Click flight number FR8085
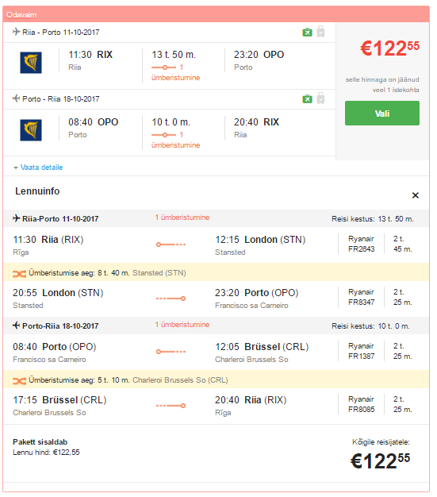The height and width of the screenshot is (497, 437). point(362,410)
